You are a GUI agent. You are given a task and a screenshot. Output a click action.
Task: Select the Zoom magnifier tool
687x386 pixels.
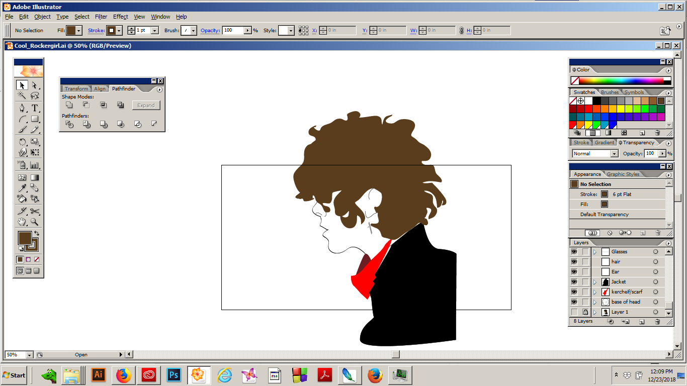[x=35, y=222]
